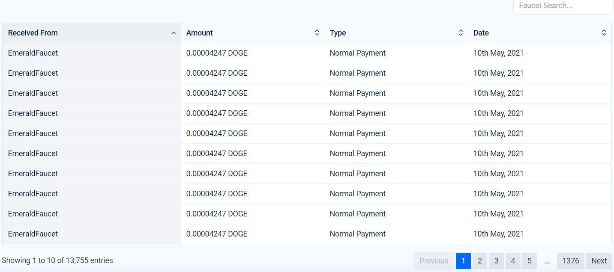Sort table by Received From header
The image size is (614, 272).
tap(33, 33)
